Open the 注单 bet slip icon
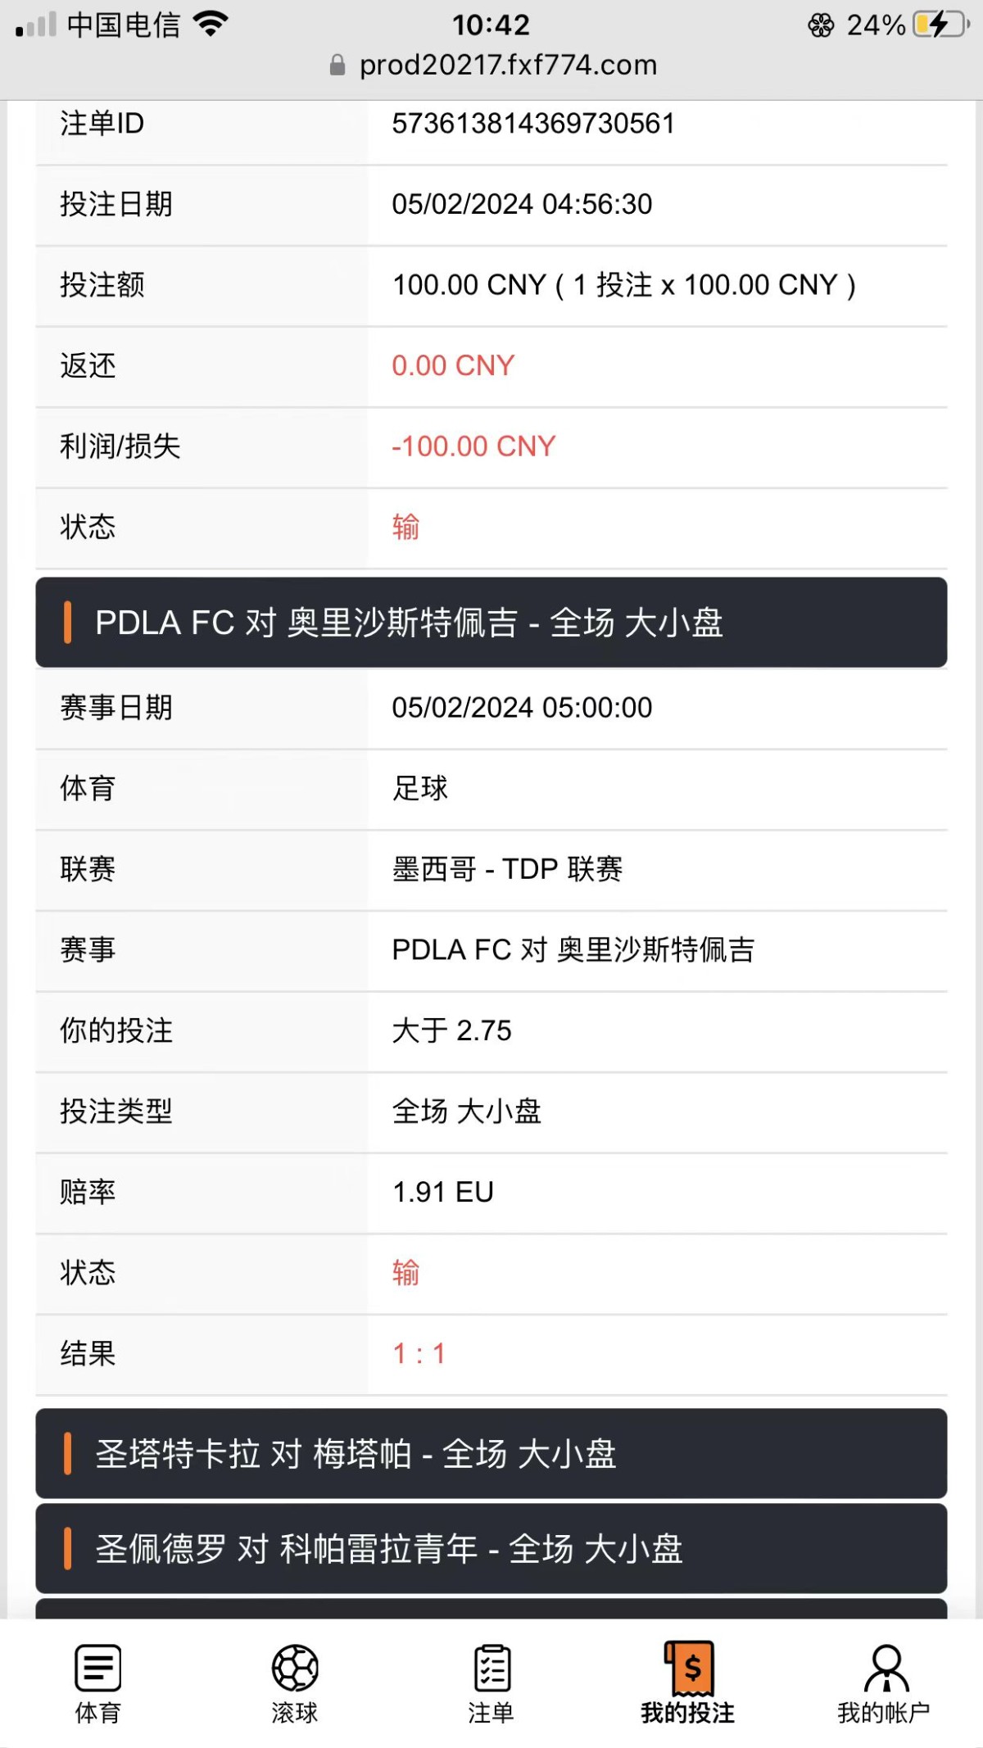This screenshot has height=1748, width=983. coord(491,1668)
